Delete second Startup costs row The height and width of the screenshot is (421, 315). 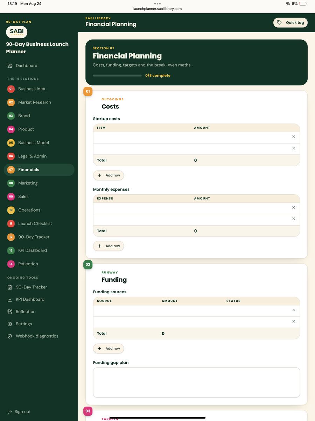pyautogui.click(x=294, y=148)
